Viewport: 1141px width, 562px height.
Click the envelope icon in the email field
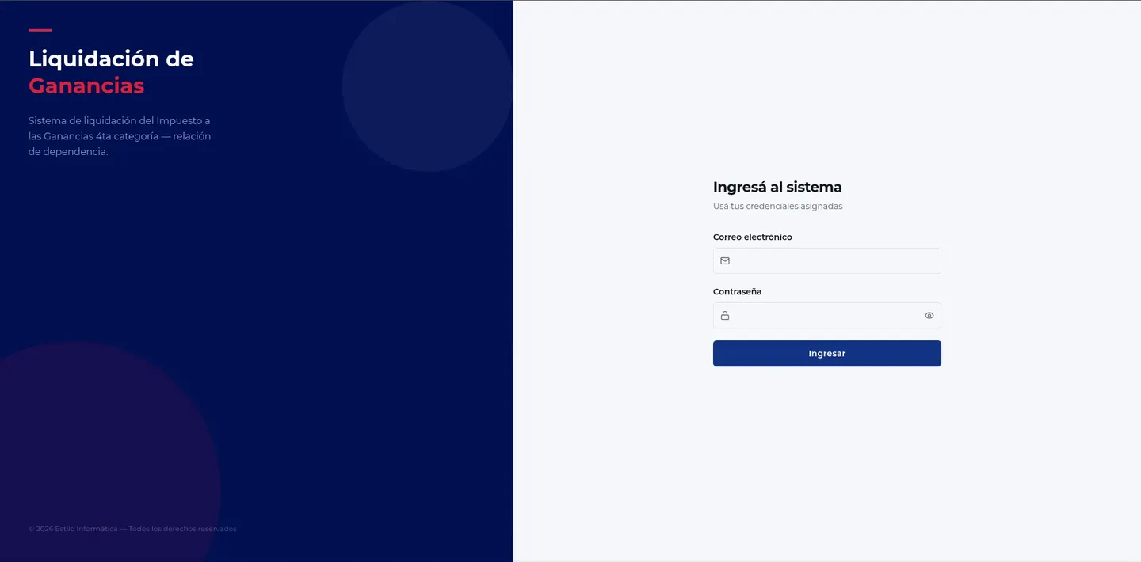(725, 260)
